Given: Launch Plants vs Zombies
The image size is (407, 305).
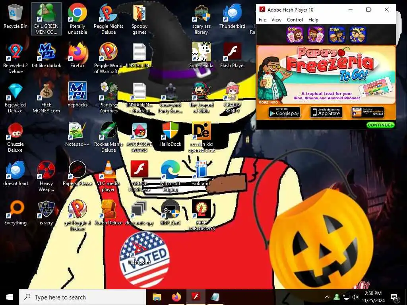Looking at the screenshot, I should click(109, 98).
